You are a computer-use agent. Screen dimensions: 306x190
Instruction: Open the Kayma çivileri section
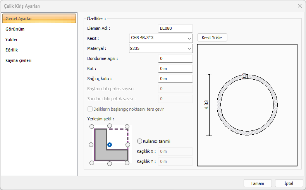pyautogui.click(x=19, y=60)
